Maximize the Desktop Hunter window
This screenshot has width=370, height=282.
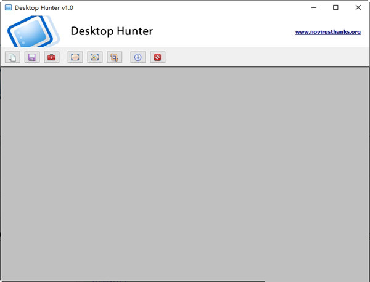pyautogui.click(x=335, y=7)
